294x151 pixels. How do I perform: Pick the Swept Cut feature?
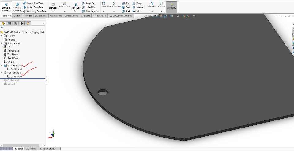pos(89,3)
